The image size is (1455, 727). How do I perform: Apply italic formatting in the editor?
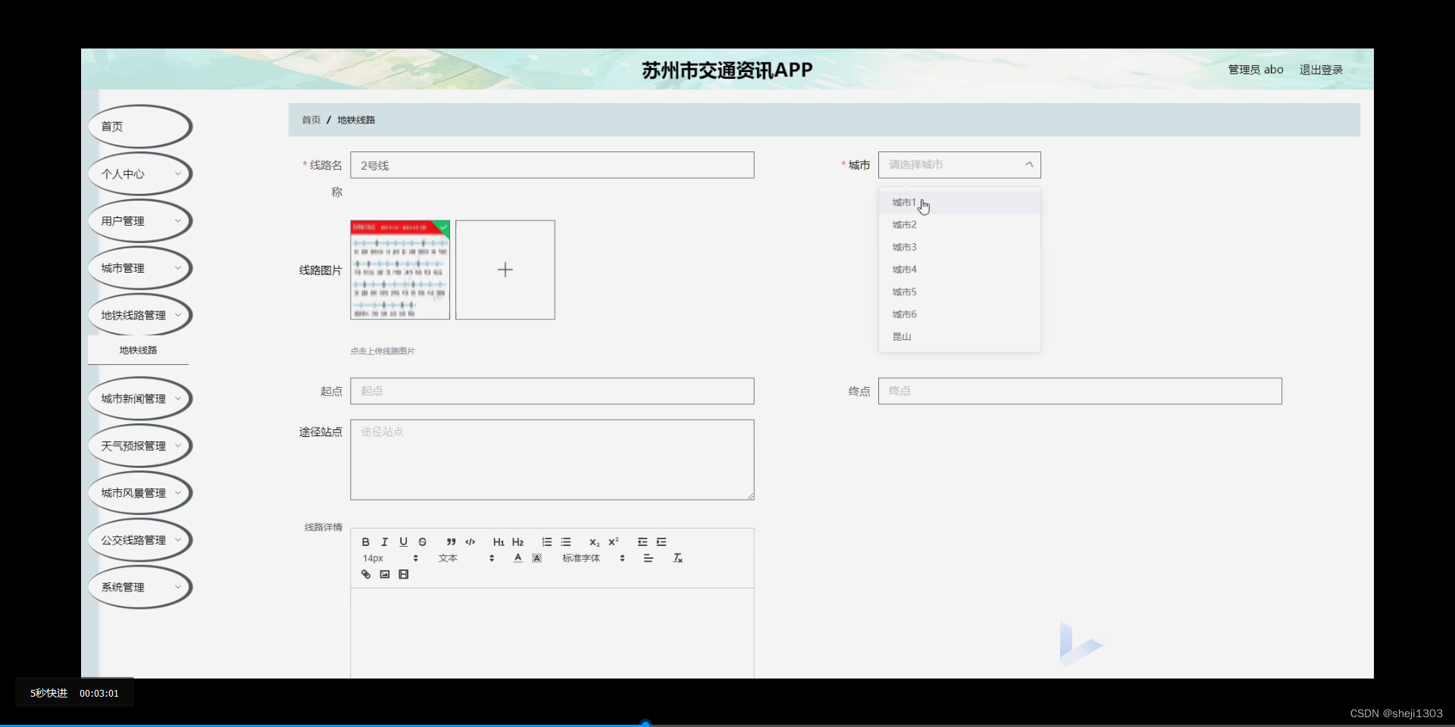click(384, 541)
